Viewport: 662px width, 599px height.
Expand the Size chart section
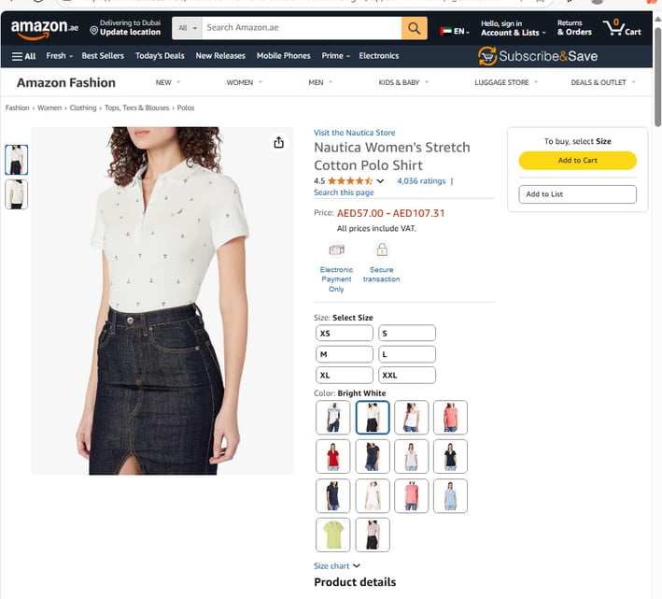point(336,566)
